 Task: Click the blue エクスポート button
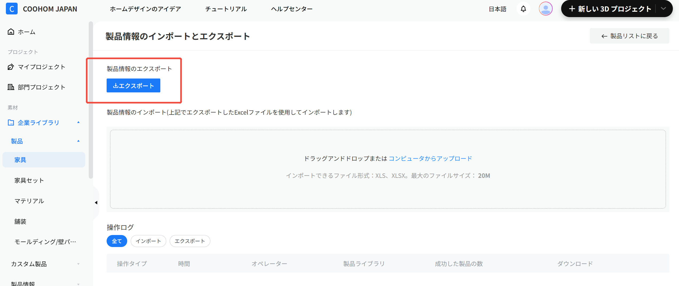click(133, 85)
